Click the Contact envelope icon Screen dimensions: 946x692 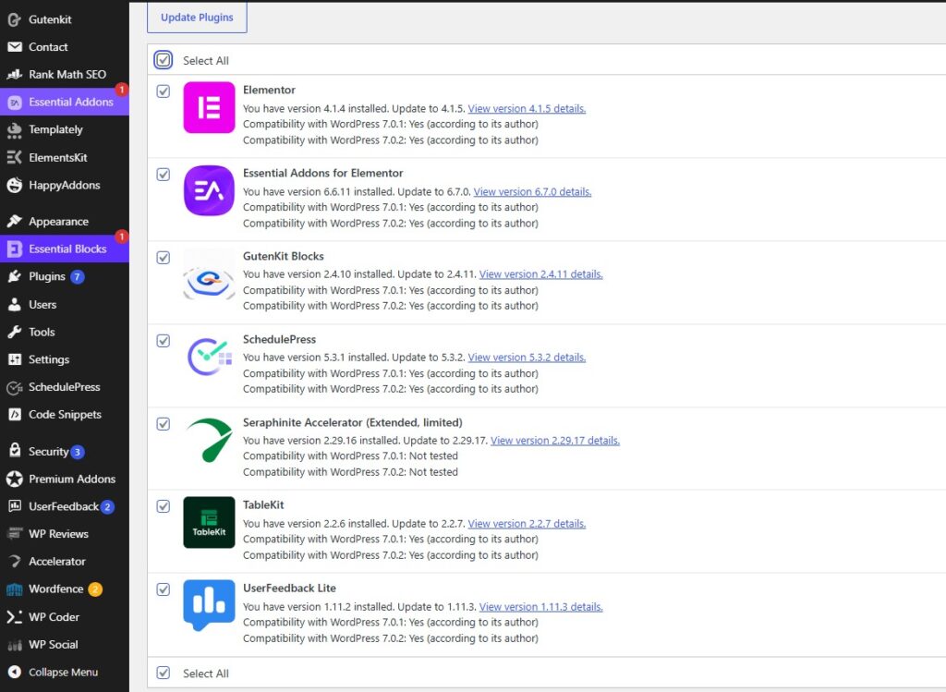[15, 47]
